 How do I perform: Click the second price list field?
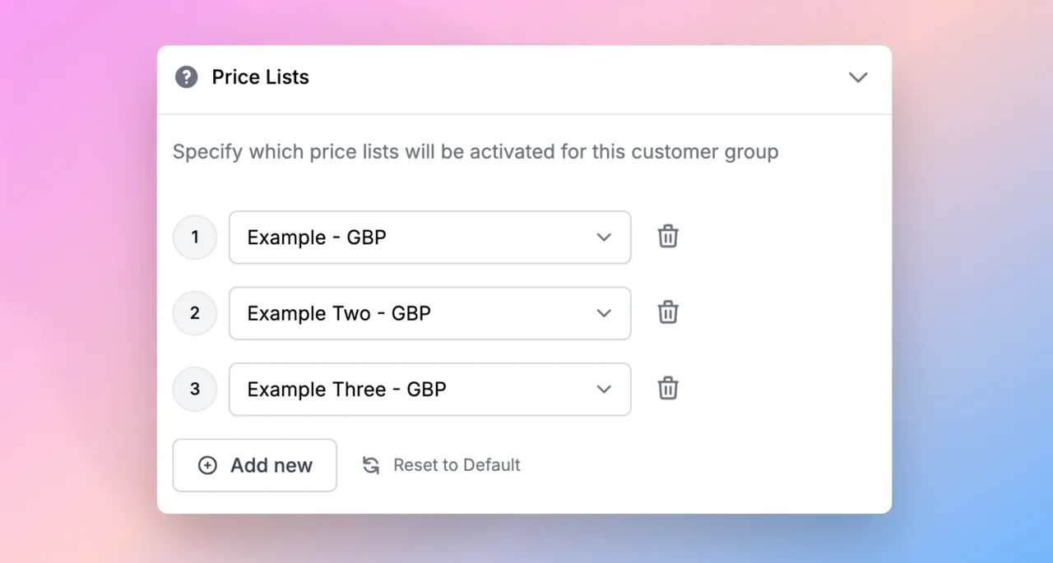pyautogui.click(x=429, y=313)
